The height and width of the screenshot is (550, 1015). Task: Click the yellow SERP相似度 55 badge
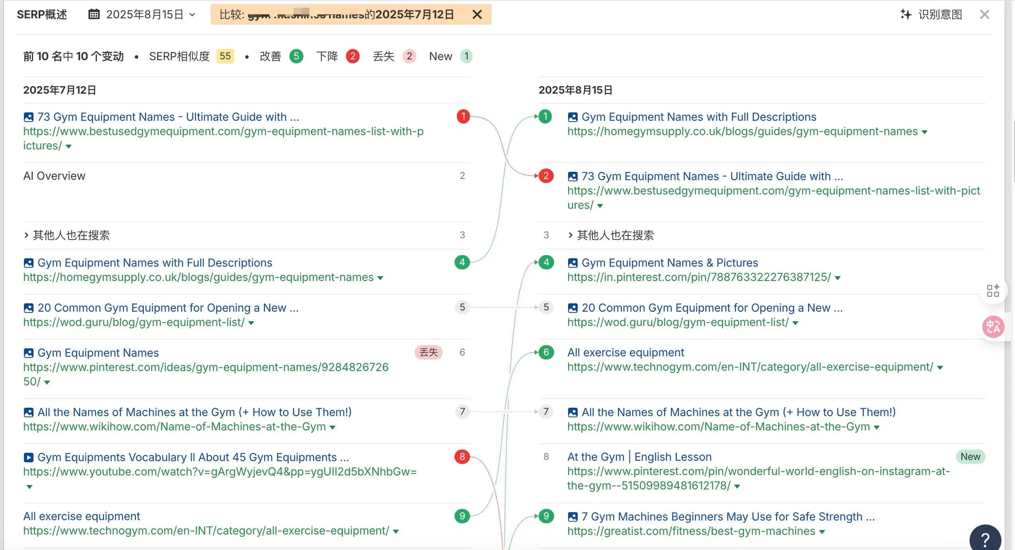(x=224, y=56)
